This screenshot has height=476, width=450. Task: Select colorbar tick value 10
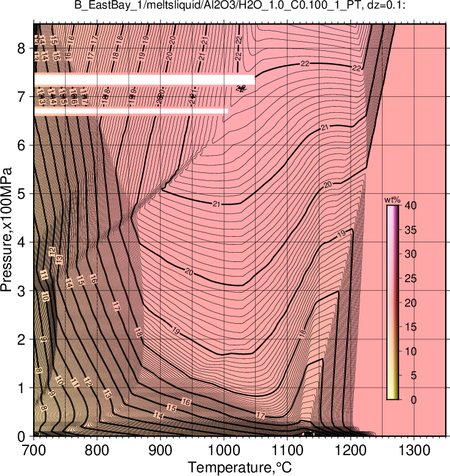point(411,351)
